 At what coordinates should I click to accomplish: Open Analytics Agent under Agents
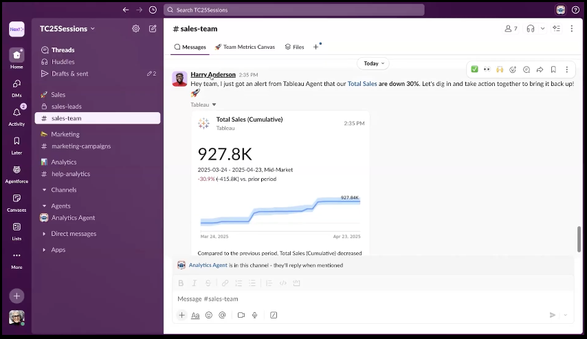[98, 218]
